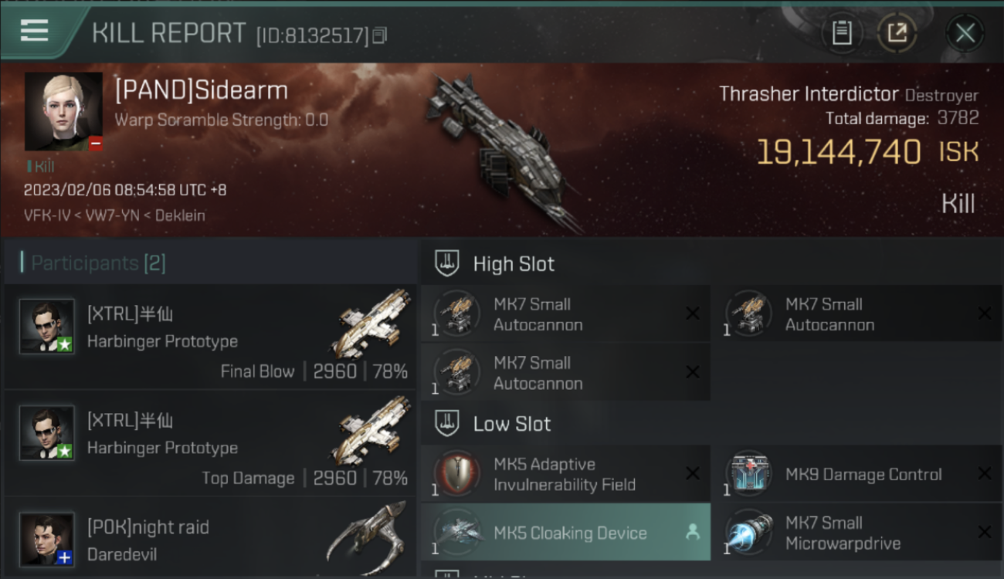Click the Thrasher Interdictor ship name

coord(809,94)
